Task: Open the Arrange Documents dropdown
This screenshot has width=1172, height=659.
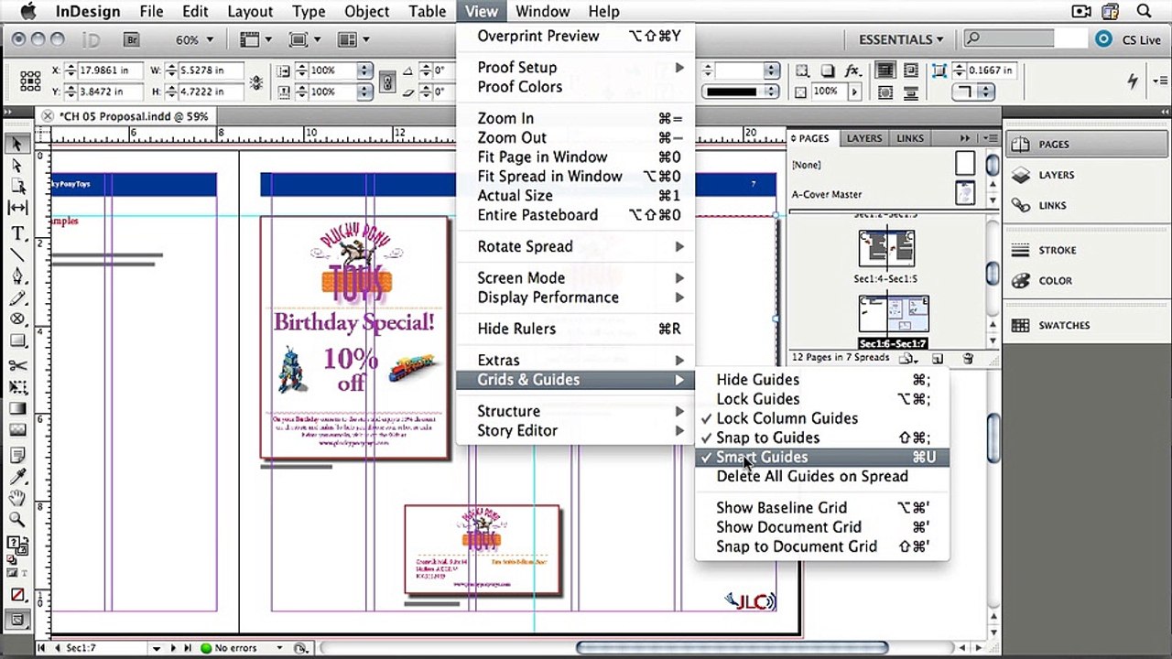Action: 353,39
